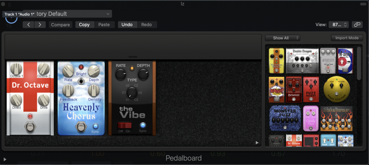369x165 pixels.
Task: Click the Octafuzz pedal in the browser
Action: pos(294,90)
